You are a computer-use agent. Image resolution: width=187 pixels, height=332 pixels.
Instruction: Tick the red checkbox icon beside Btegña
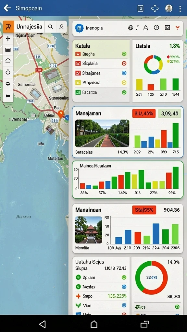click(x=78, y=54)
